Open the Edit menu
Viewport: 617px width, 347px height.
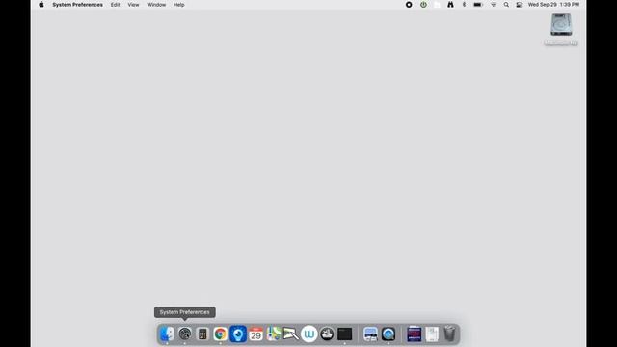click(116, 5)
